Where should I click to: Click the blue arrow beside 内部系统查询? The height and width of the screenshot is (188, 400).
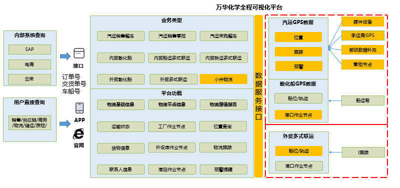coord(65,56)
